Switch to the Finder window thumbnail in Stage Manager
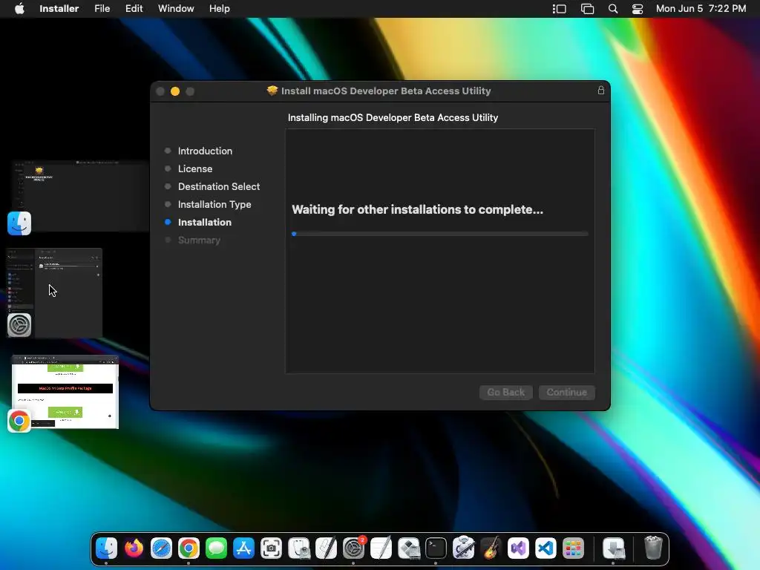 (80, 196)
